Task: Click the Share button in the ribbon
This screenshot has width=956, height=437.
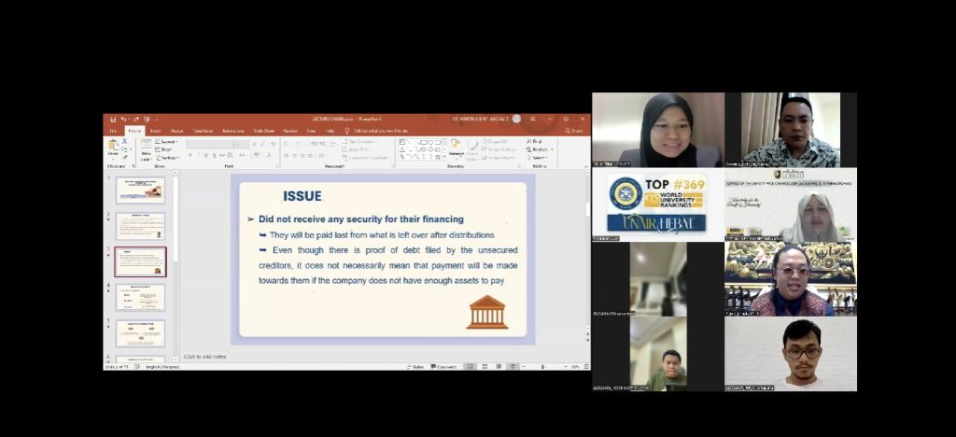Action: (574, 131)
